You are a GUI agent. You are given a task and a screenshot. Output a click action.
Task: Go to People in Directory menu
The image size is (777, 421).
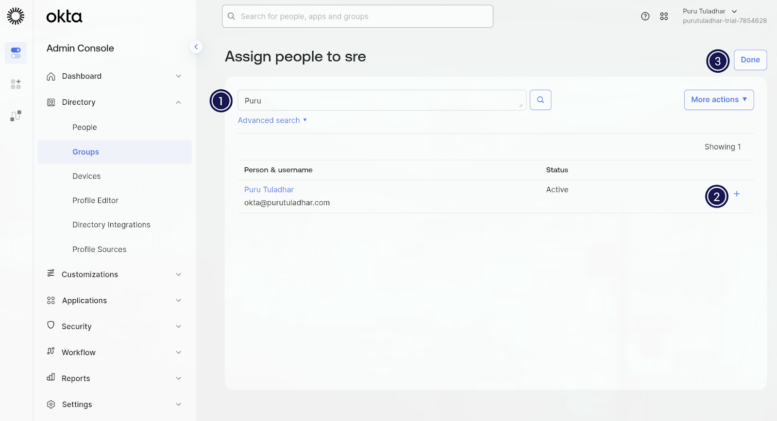tap(84, 128)
